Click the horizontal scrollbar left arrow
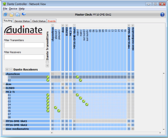Viewport: 168px width, 138px height. click(x=52, y=133)
